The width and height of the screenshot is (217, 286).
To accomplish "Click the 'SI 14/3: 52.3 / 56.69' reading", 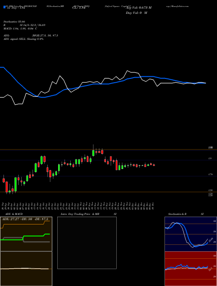I will tap(33, 25).
